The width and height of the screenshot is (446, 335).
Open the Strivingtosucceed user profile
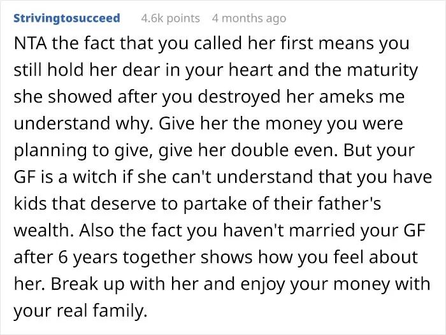pyautogui.click(x=67, y=18)
